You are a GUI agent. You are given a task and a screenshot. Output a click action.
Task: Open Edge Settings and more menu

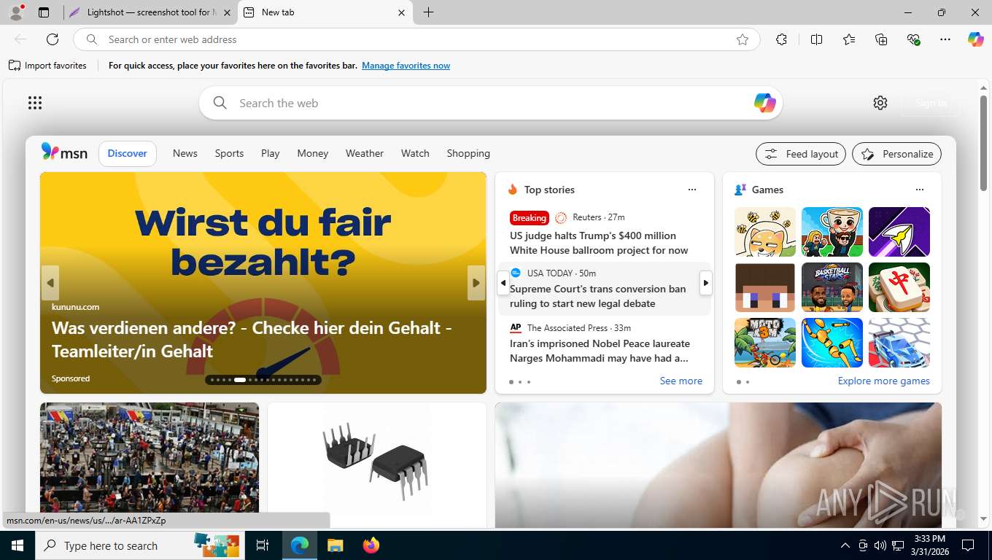pos(945,39)
